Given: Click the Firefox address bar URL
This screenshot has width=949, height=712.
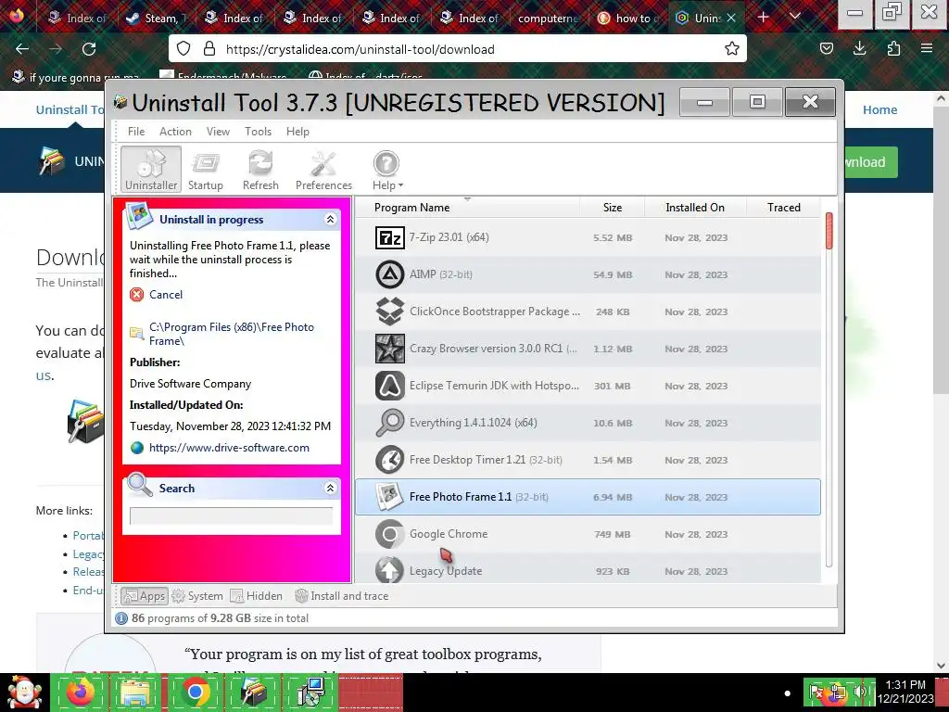Looking at the screenshot, I should (x=361, y=50).
